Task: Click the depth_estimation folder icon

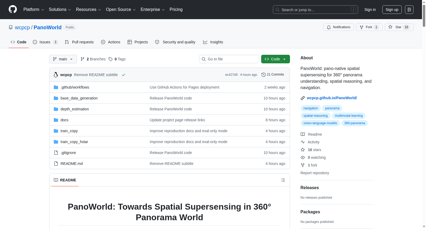Action: tap(56, 109)
